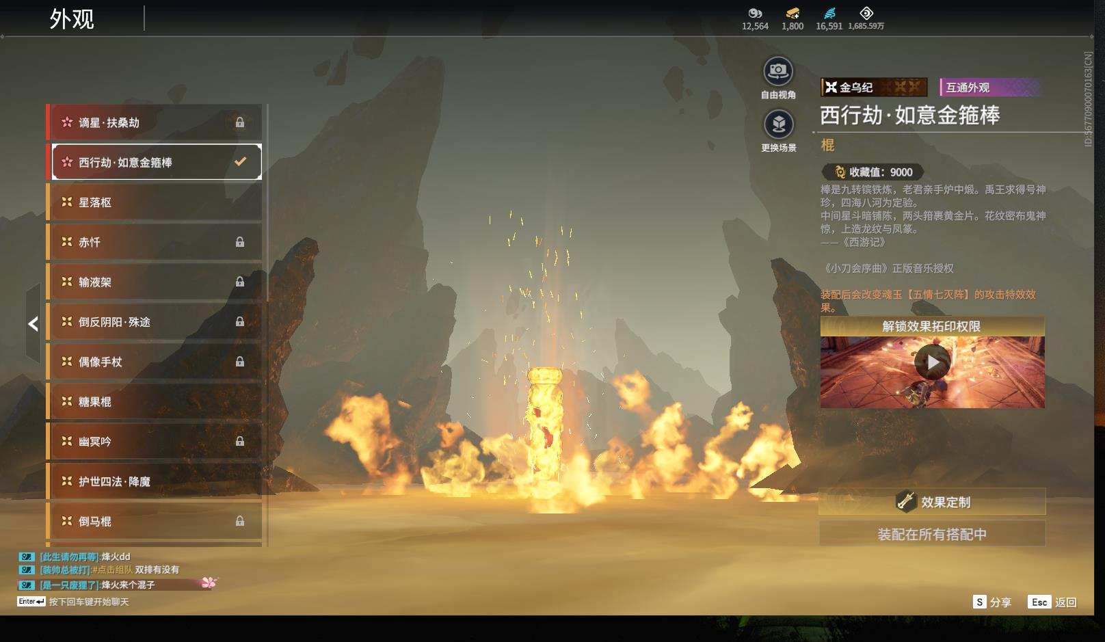Open the 自由视角 free camera icon
Image resolution: width=1105 pixels, height=642 pixels.
point(778,71)
